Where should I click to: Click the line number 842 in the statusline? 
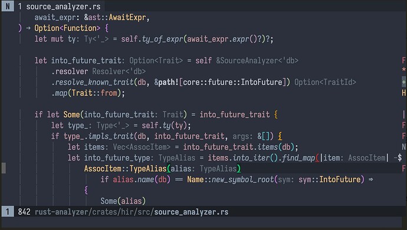(24, 212)
